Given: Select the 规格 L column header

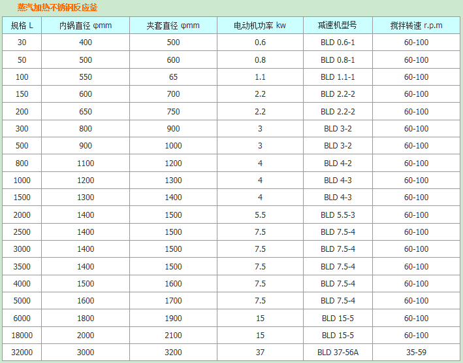Looking at the screenshot, I should 23,26.
